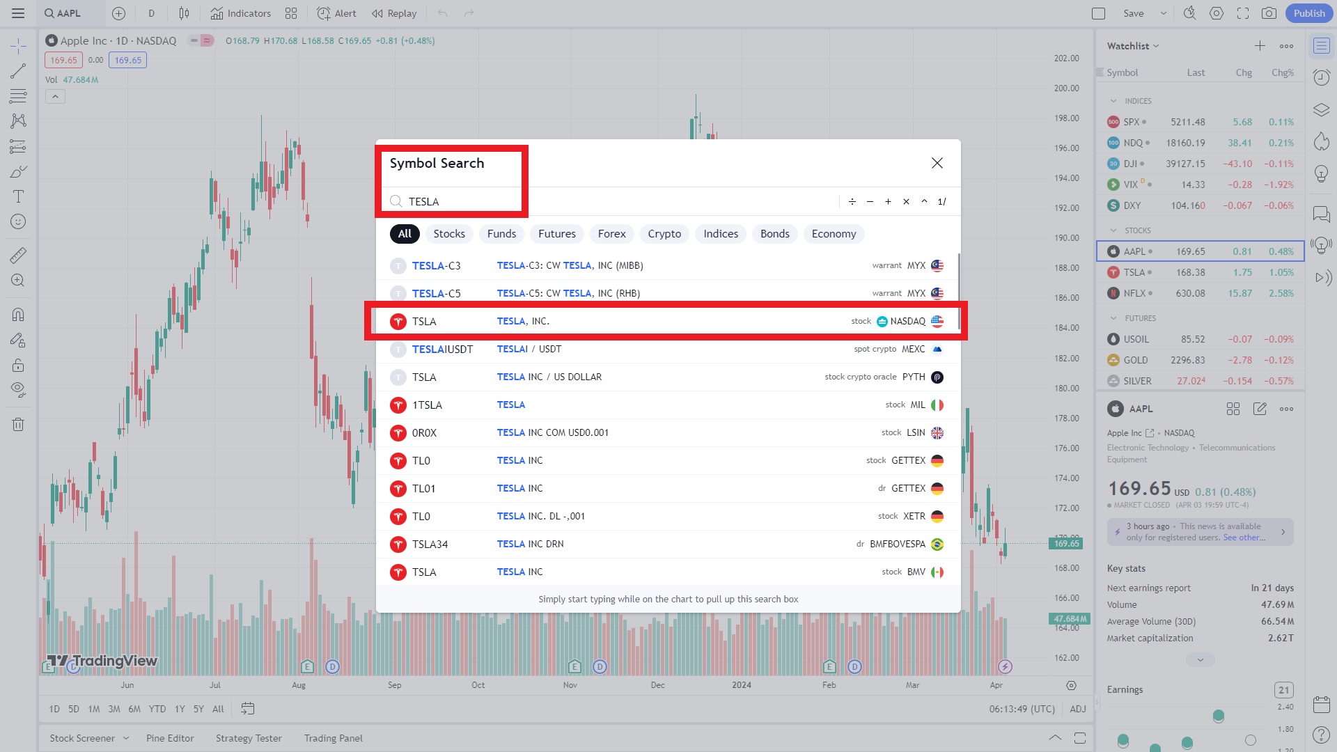Select the Crypto filter tab

[x=664, y=234]
